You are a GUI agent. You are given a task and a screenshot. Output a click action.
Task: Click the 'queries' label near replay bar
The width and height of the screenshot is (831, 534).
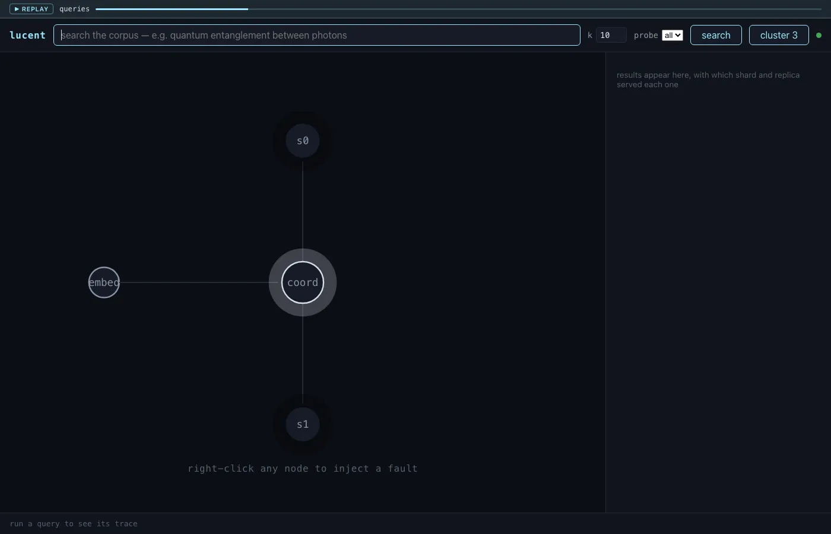pos(74,9)
